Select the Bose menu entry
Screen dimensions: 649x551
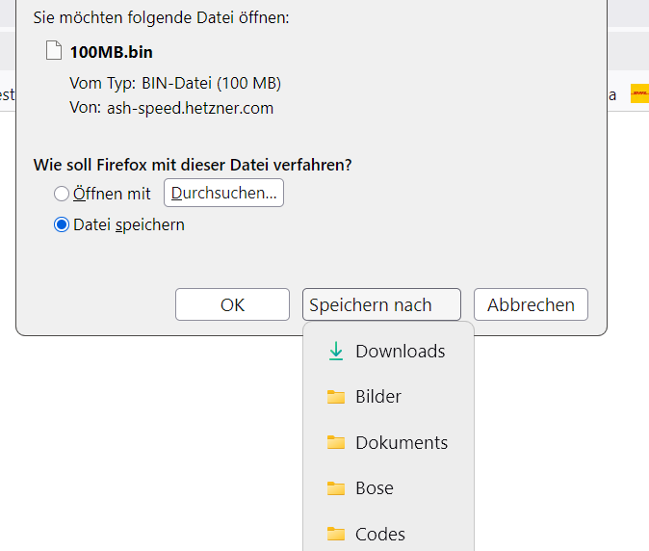click(375, 488)
